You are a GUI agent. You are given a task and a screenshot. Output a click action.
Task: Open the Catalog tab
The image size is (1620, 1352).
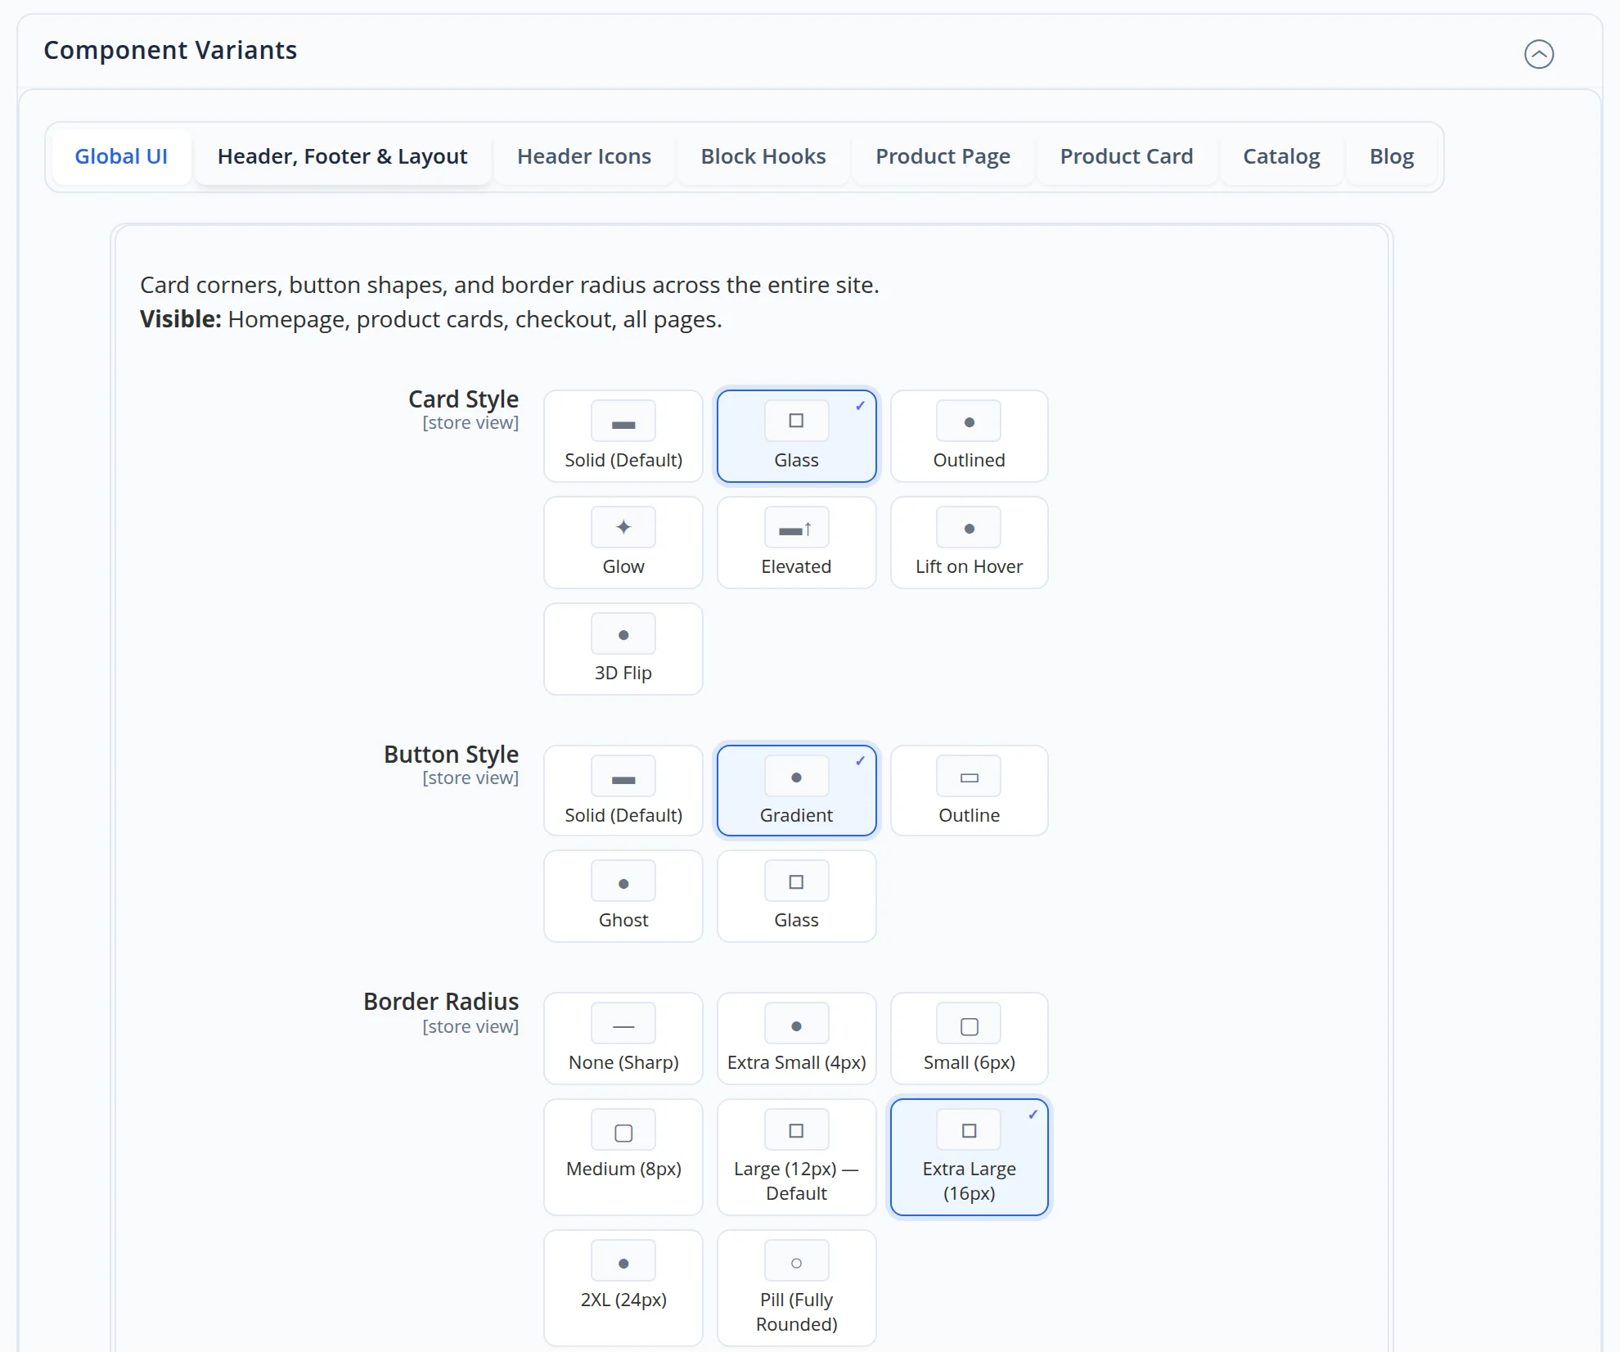pyautogui.click(x=1281, y=156)
